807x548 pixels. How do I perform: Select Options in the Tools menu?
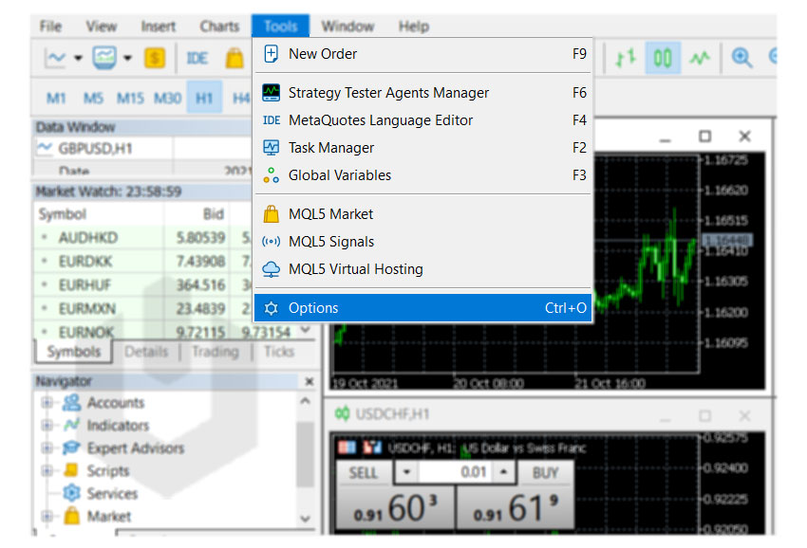pyautogui.click(x=313, y=308)
